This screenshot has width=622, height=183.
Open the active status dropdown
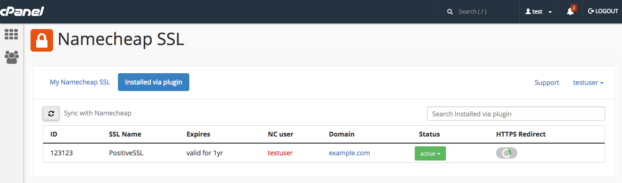tap(430, 153)
